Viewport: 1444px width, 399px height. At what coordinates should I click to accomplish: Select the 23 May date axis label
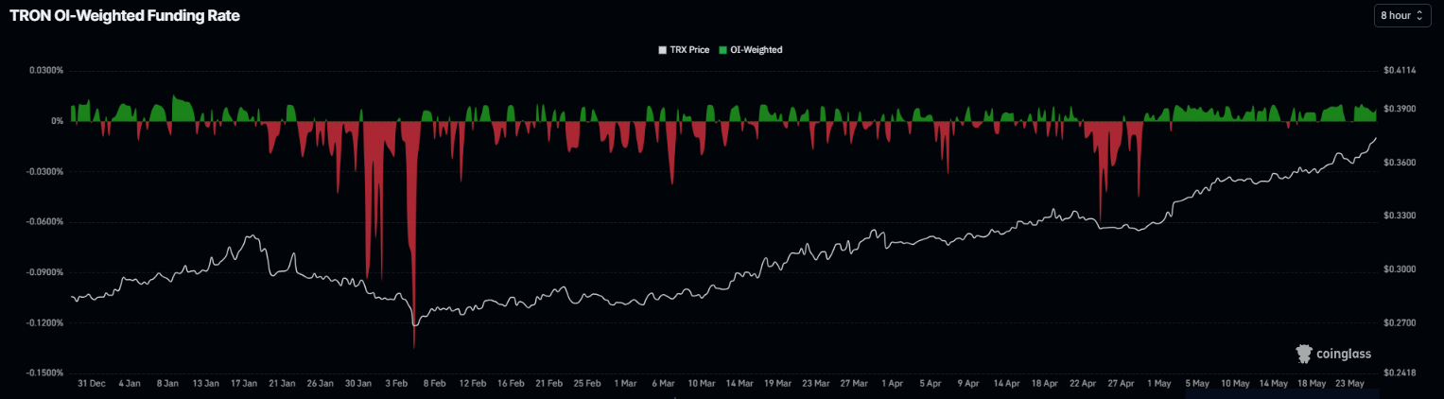point(1349,384)
